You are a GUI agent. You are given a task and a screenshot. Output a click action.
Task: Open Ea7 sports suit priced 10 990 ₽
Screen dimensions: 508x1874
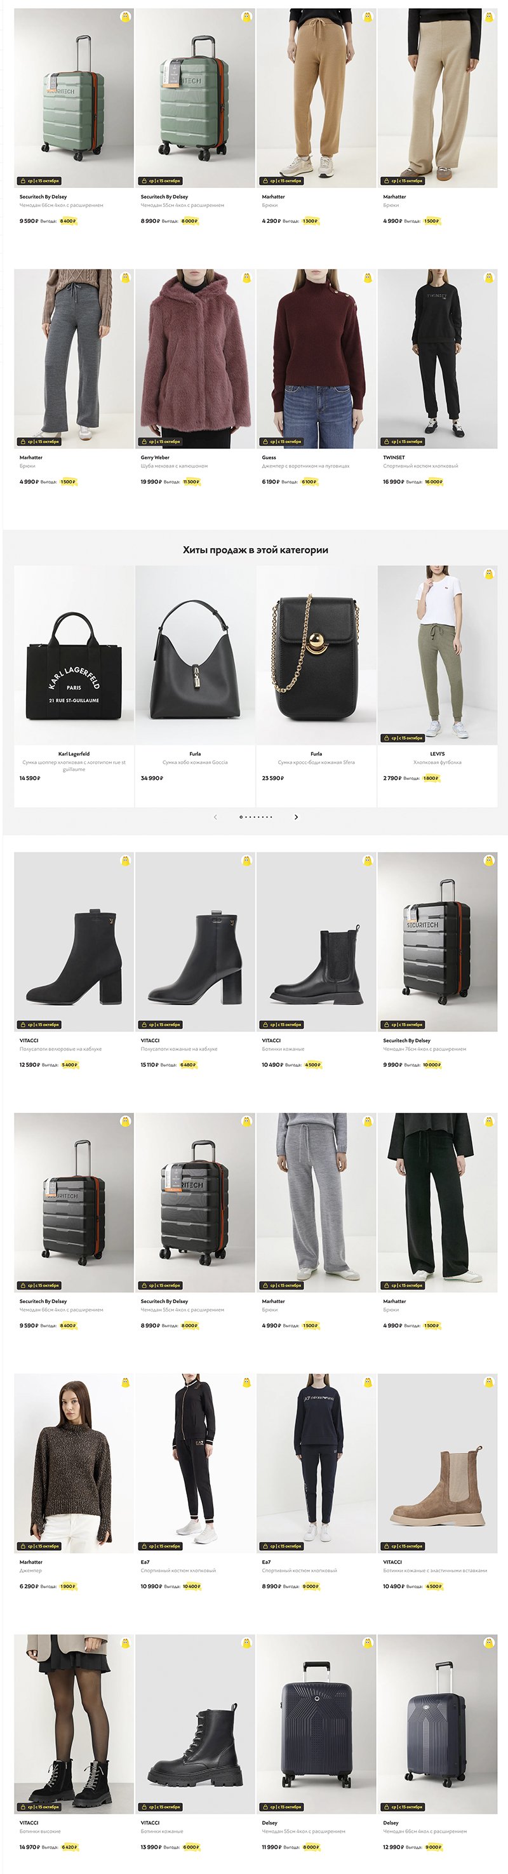click(195, 1462)
